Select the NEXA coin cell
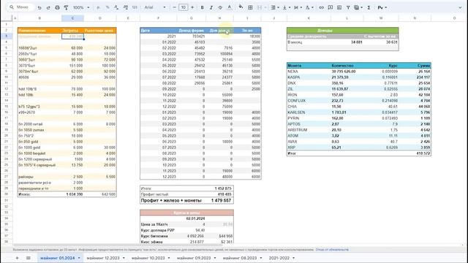The height and width of the screenshot is (263, 468). tap(309, 72)
